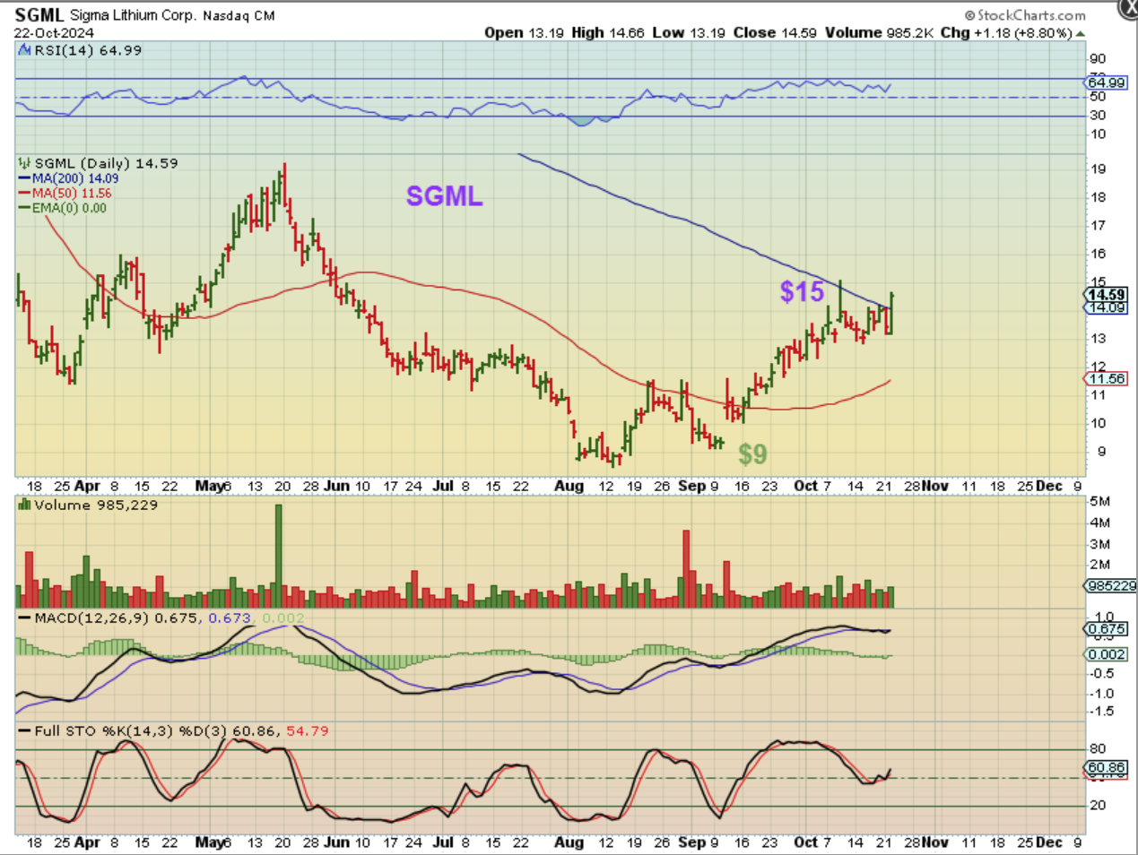Viewport: 1138px width, 855px height.
Task: Click the 64.99 RSI value tag on right axis
Action: pyautogui.click(x=1107, y=82)
